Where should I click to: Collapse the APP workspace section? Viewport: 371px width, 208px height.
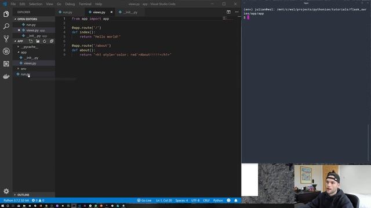coord(20,41)
